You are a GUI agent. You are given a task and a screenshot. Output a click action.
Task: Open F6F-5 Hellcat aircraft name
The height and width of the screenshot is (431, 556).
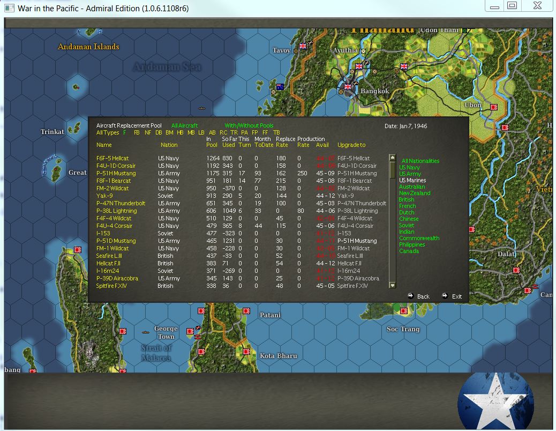coord(112,158)
